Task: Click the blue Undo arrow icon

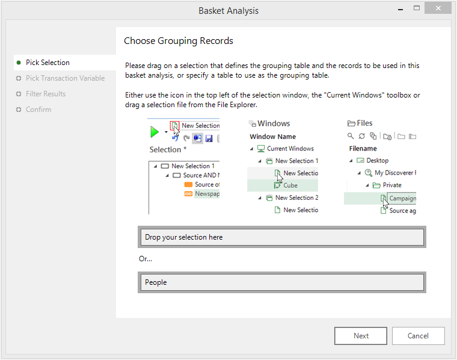Action: [175, 138]
